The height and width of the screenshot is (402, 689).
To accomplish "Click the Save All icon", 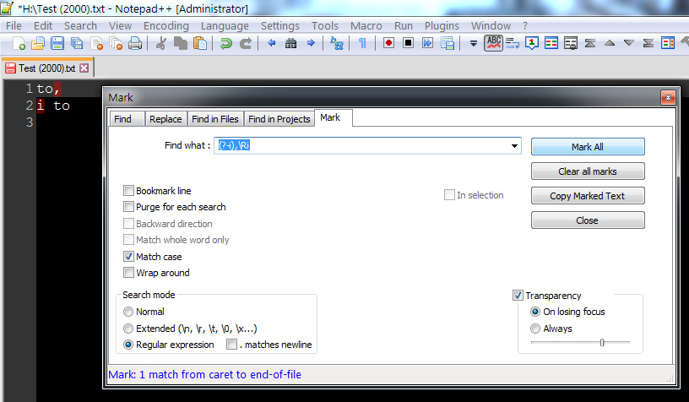I will tap(77, 43).
